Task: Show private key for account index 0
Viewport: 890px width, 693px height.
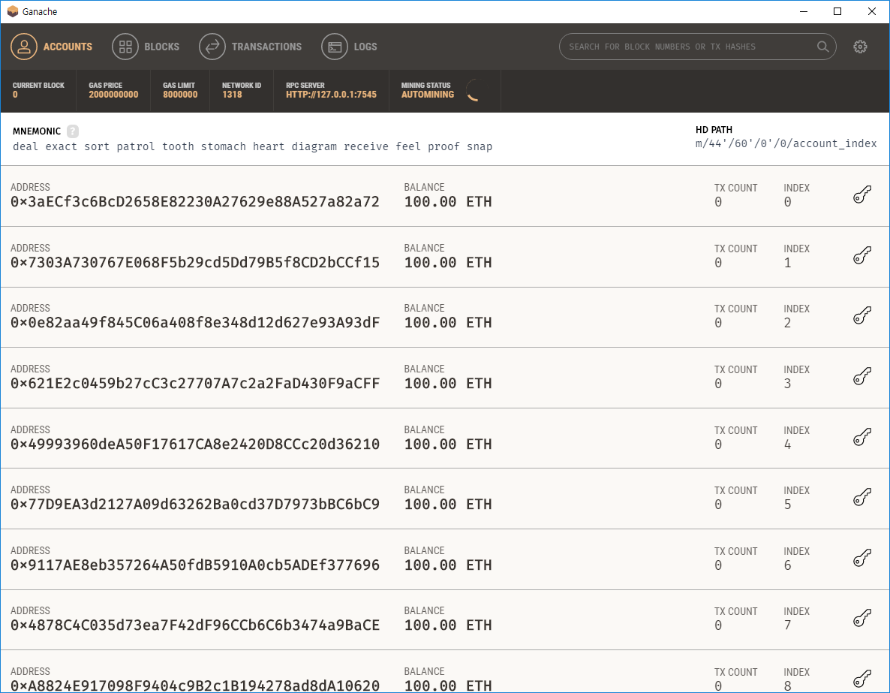Action: pos(861,194)
